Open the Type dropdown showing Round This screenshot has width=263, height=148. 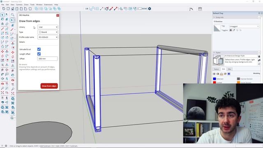click(48, 32)
